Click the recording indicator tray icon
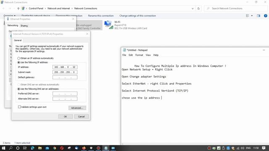The height and width of the screenshot is (151, 269). point(209,148)
